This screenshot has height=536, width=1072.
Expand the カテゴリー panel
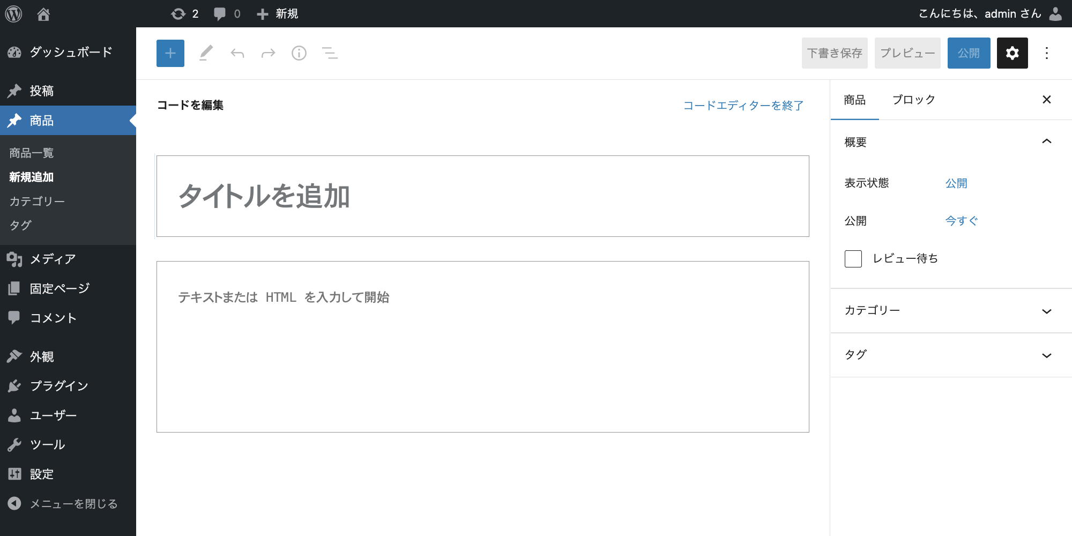coord(951,311)
